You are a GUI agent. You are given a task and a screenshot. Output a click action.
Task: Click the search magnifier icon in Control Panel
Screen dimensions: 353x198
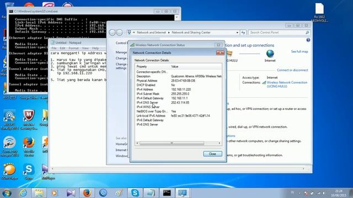[307, 32]
